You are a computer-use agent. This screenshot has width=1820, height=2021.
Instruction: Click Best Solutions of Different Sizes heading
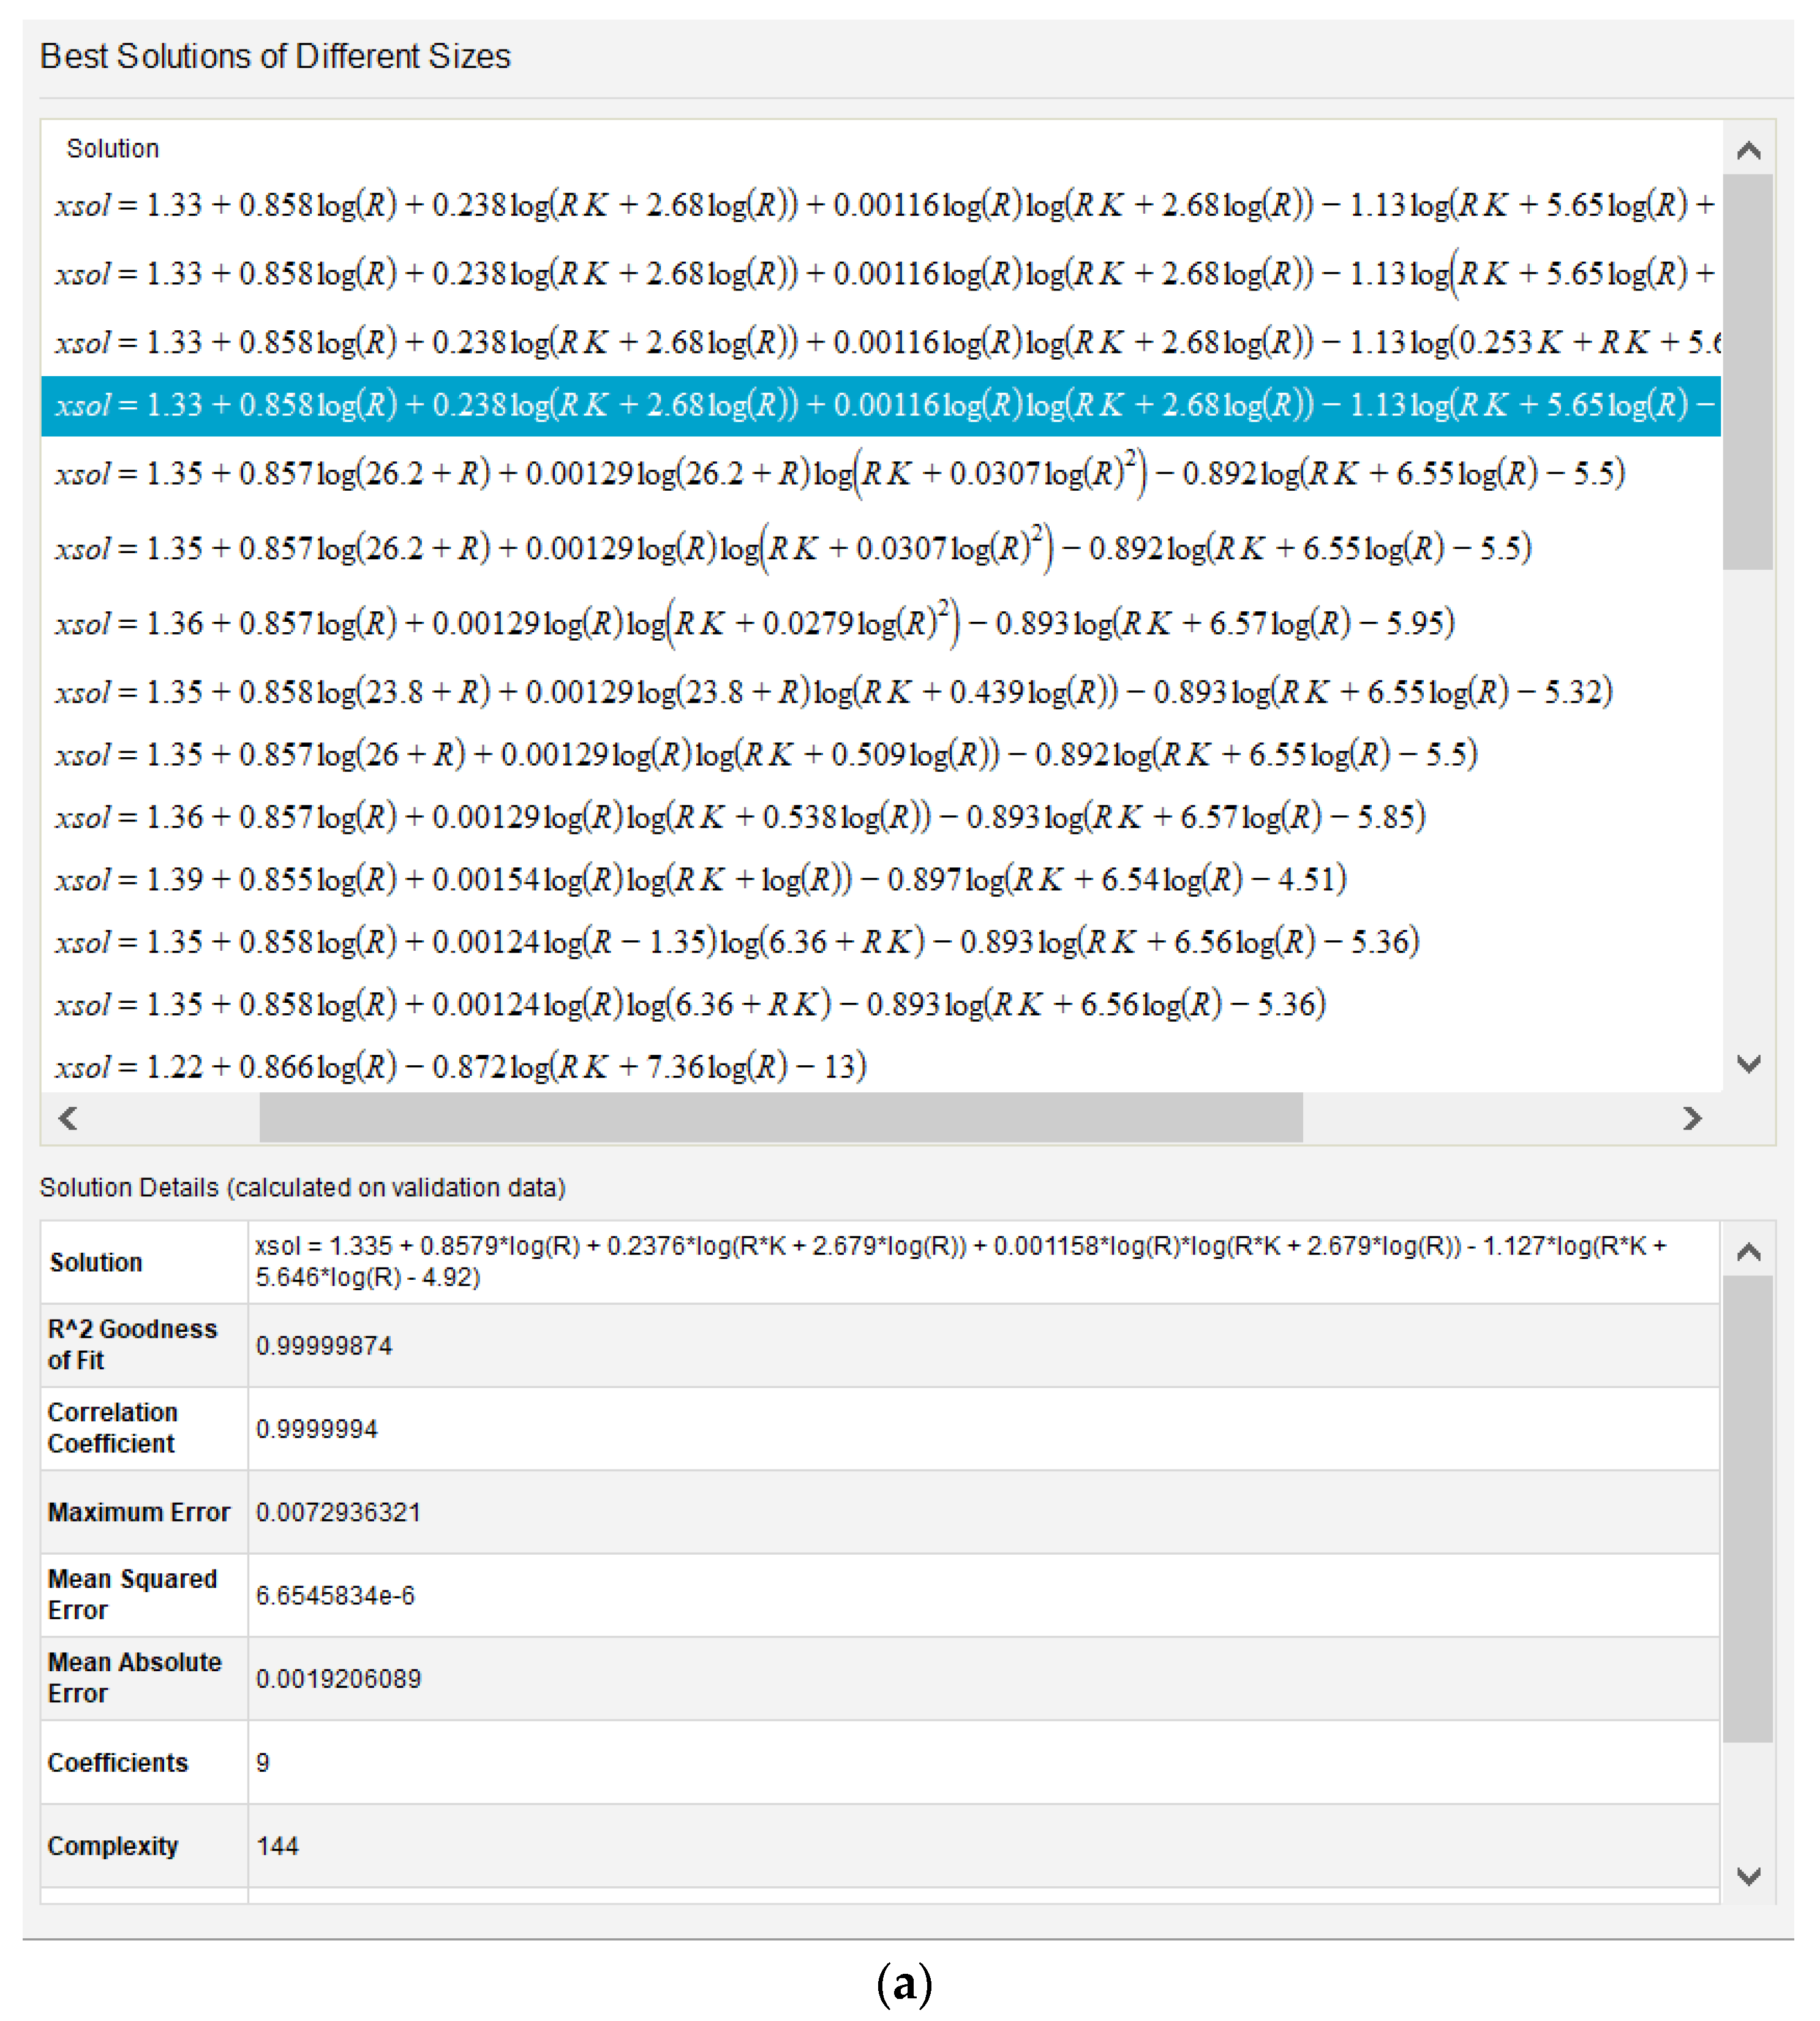[275, 56]
